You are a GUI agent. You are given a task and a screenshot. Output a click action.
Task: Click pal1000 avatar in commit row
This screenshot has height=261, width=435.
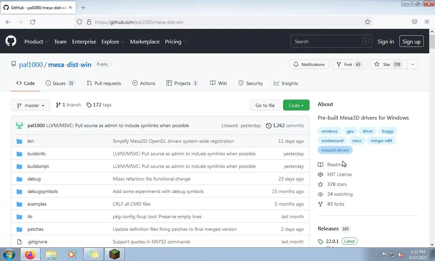(x=19, y=125)
